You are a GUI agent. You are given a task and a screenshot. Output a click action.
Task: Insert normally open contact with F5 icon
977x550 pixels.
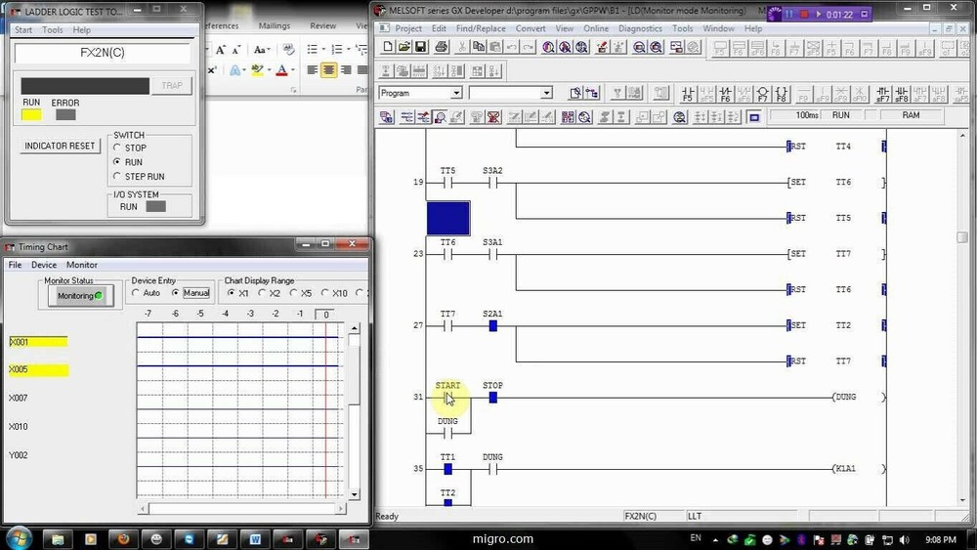[x=687, y=94]
